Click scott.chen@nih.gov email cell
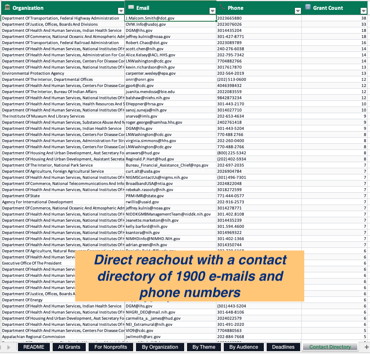370x354 pixels. (170, 49)
